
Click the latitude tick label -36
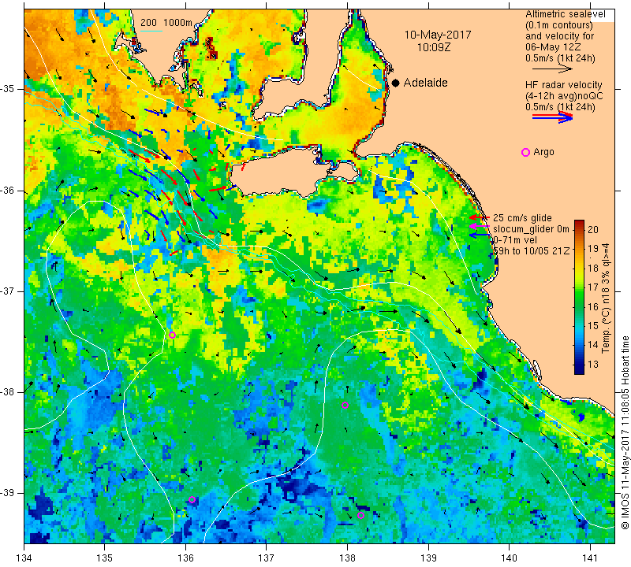[x=8, y=190]
